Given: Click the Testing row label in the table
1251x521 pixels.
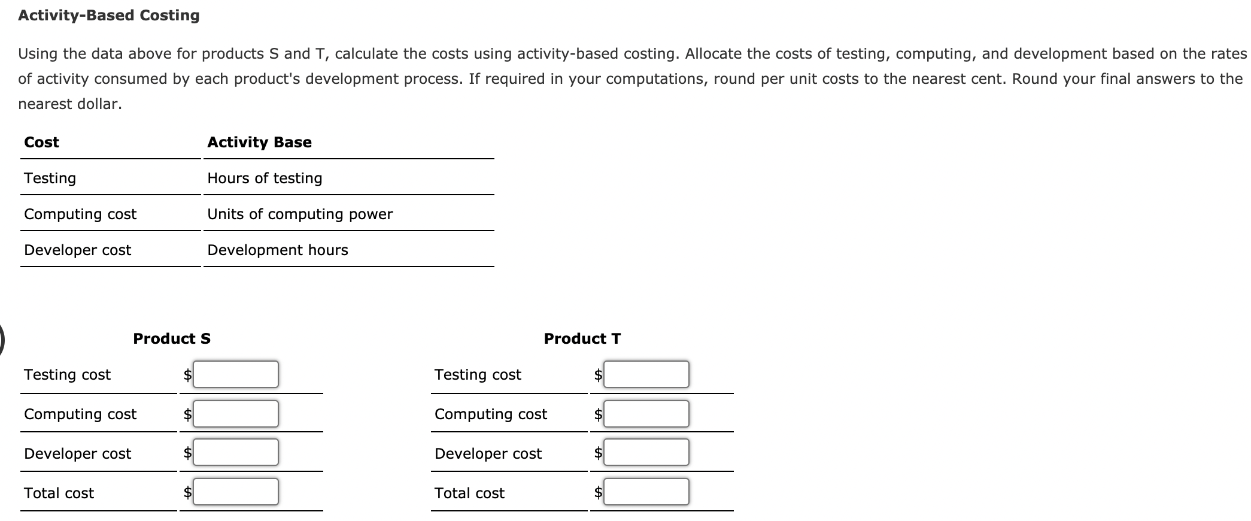Looking at the screenshot, I should (49, 178).
